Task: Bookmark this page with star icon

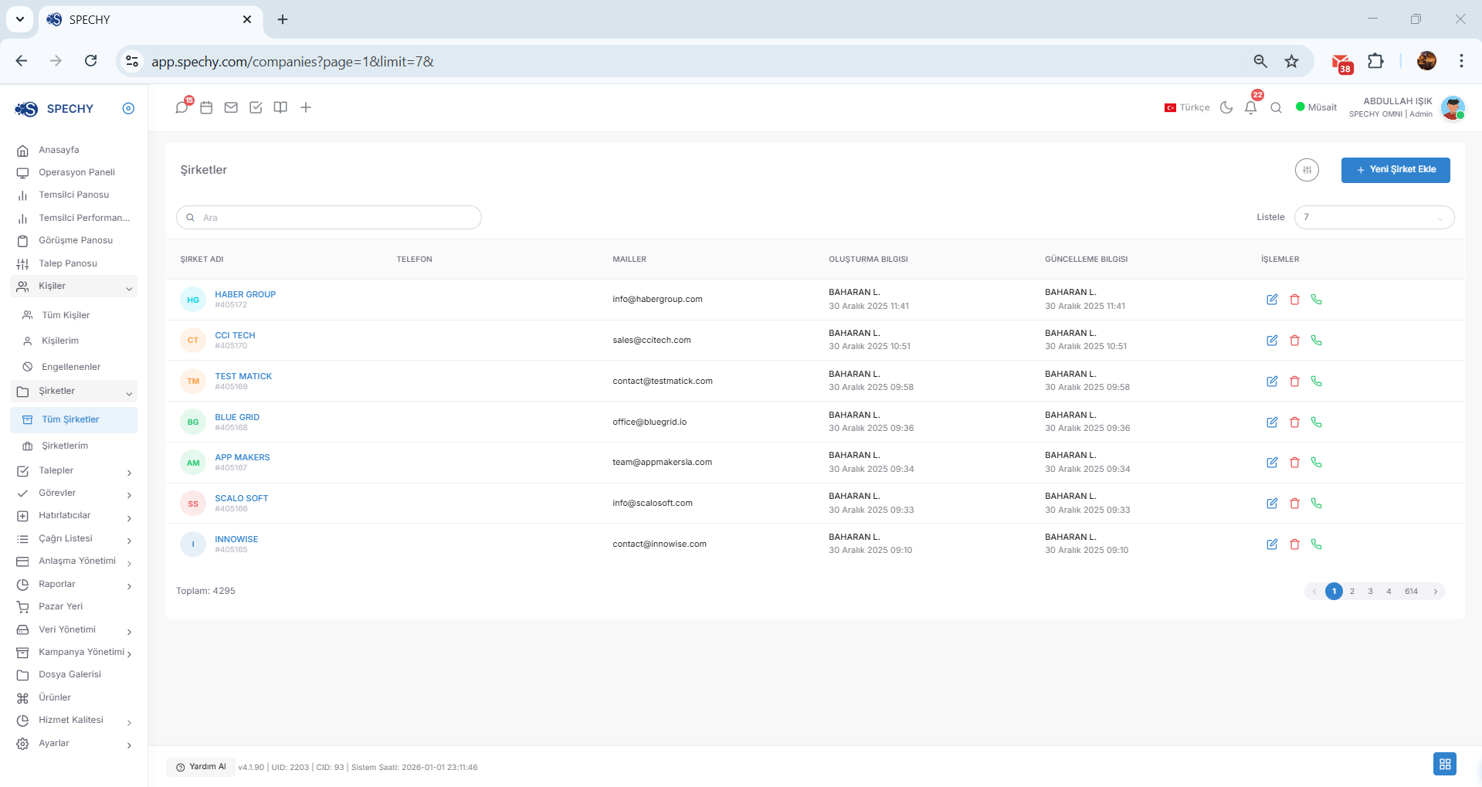Action: point(1291,61)
